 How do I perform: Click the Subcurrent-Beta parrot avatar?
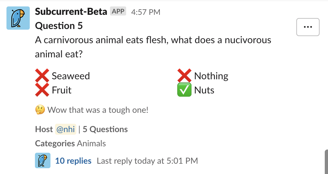pyautogui.click(x=18, y=18)
